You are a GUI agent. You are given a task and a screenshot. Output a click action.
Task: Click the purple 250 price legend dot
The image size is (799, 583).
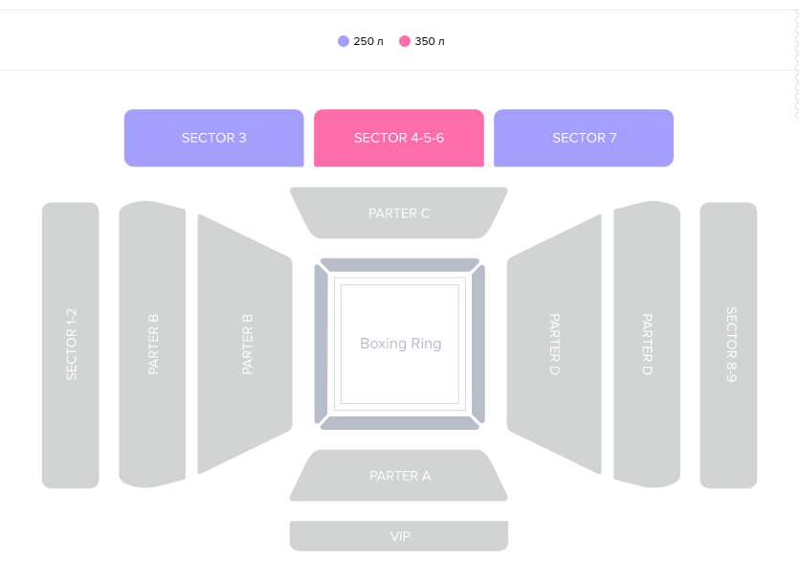(x=344, y=41)
